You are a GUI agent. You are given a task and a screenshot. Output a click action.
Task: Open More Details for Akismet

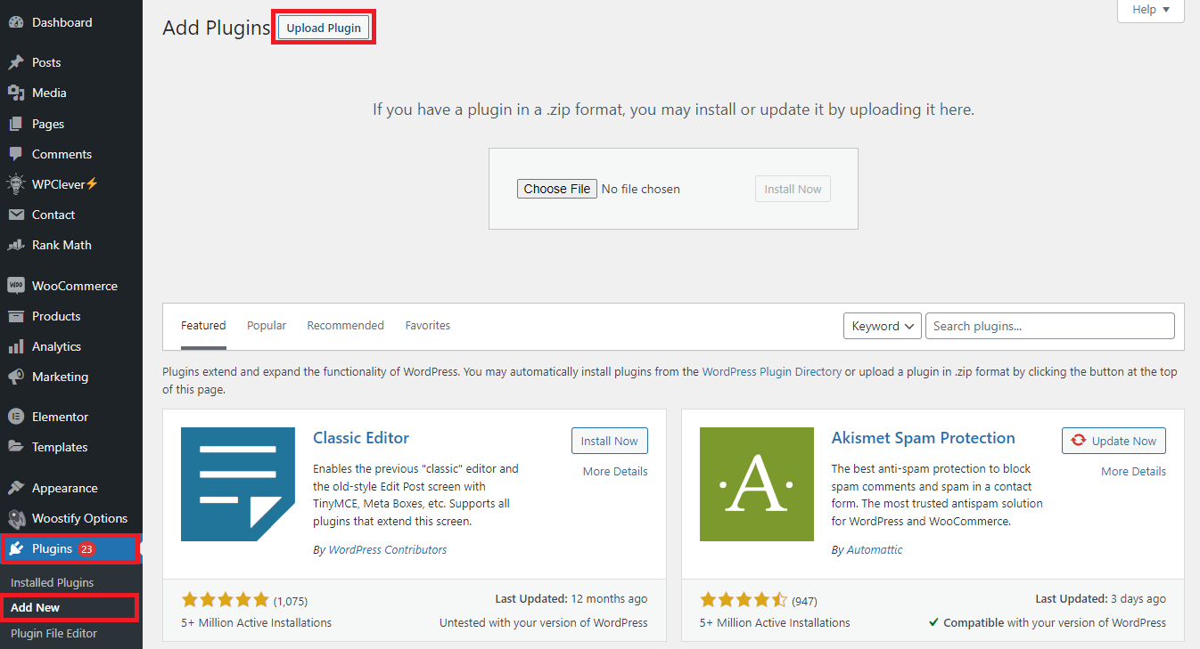[x=1133, y=471]
